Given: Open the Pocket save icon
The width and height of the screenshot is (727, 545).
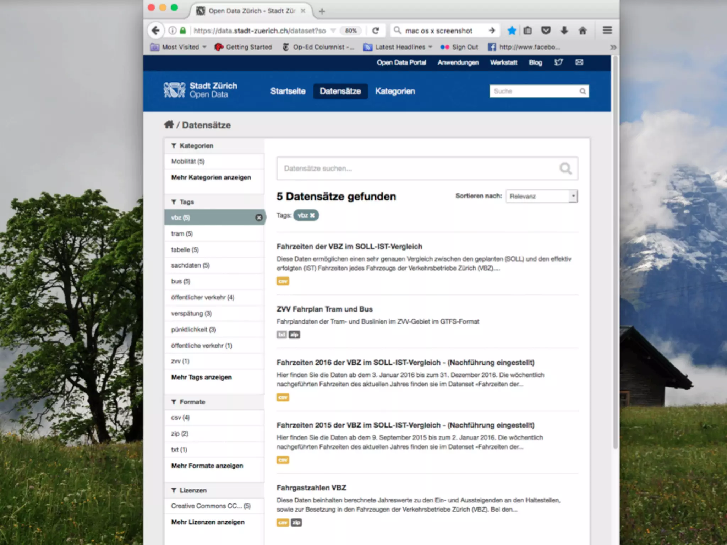Looking at the screenshot, I should (x=546, y=31).
